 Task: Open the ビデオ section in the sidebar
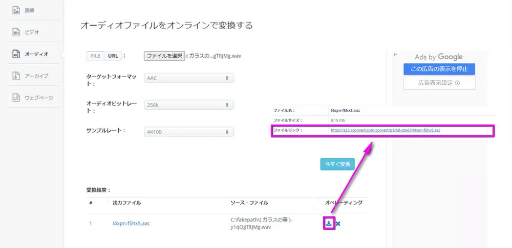point(32,32)
